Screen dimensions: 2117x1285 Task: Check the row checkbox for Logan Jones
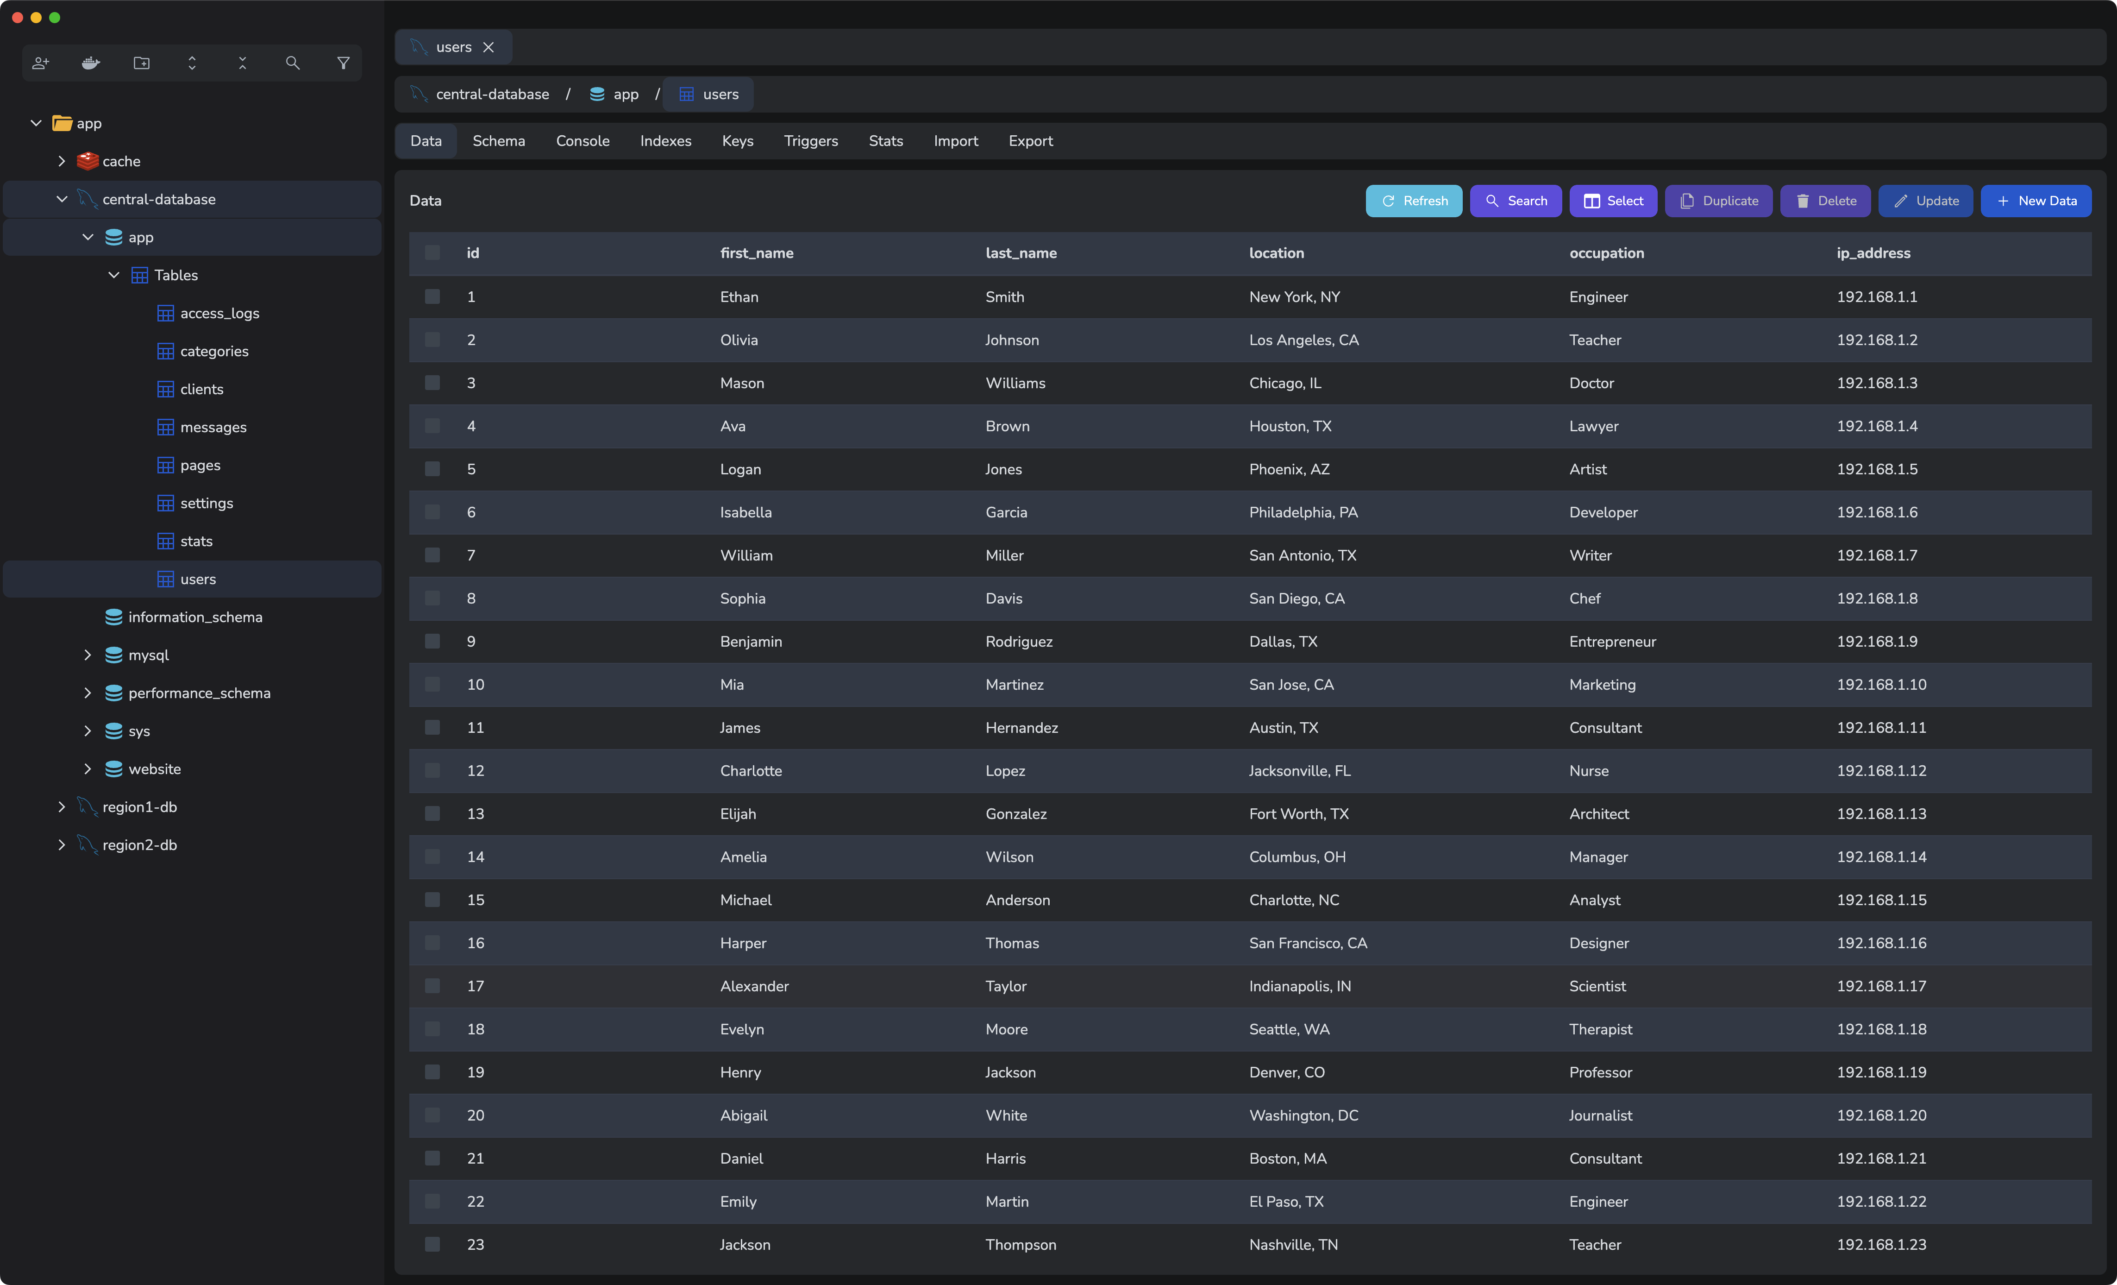[432, 468]
